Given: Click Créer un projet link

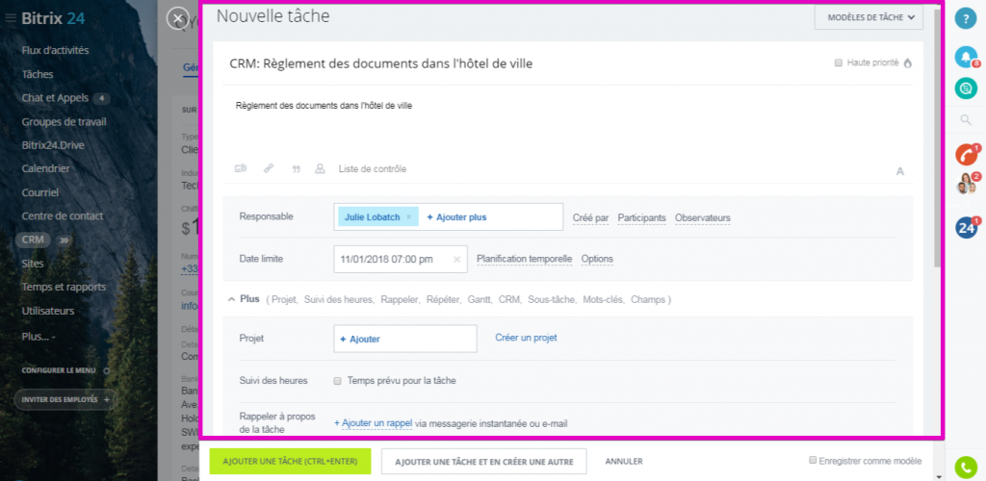Looking at the screenshot, I should point(526,338).
